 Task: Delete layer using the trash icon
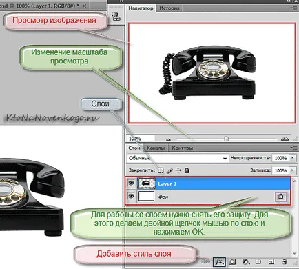tap(285, 261)
